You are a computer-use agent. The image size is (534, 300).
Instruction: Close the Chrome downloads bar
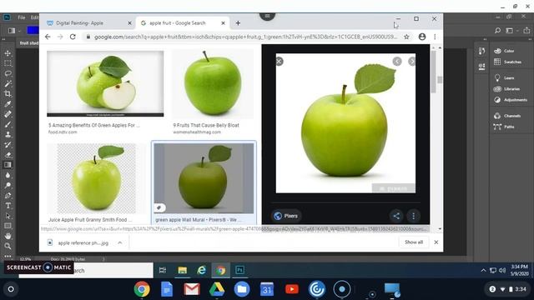pos(436,242)
